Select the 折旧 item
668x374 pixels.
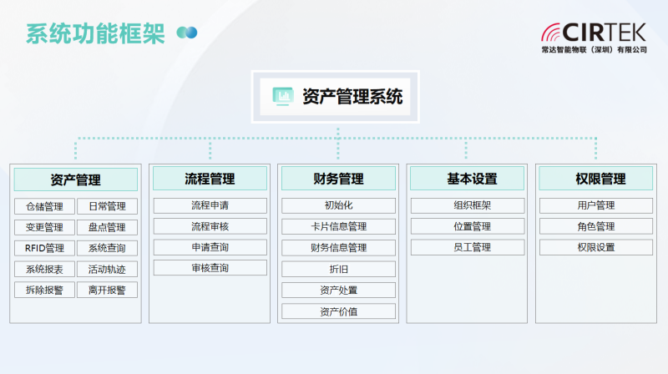pos(338,269)
